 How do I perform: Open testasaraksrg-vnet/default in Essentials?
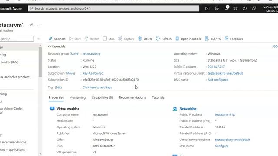225,73
